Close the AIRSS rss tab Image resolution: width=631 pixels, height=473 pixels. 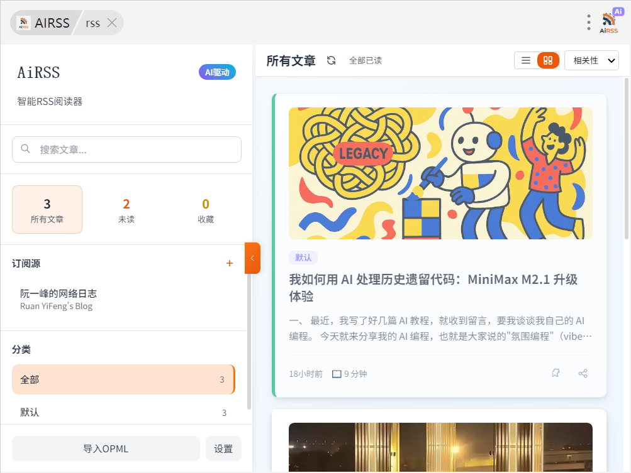coord(112,23)
